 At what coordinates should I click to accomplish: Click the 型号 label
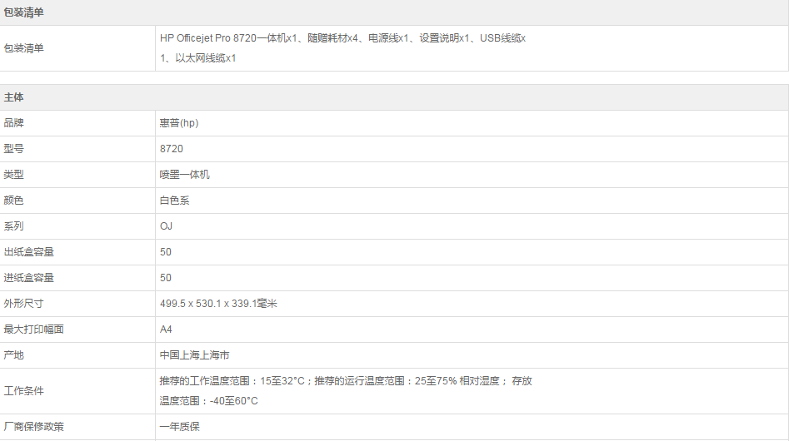pos(13,149)
